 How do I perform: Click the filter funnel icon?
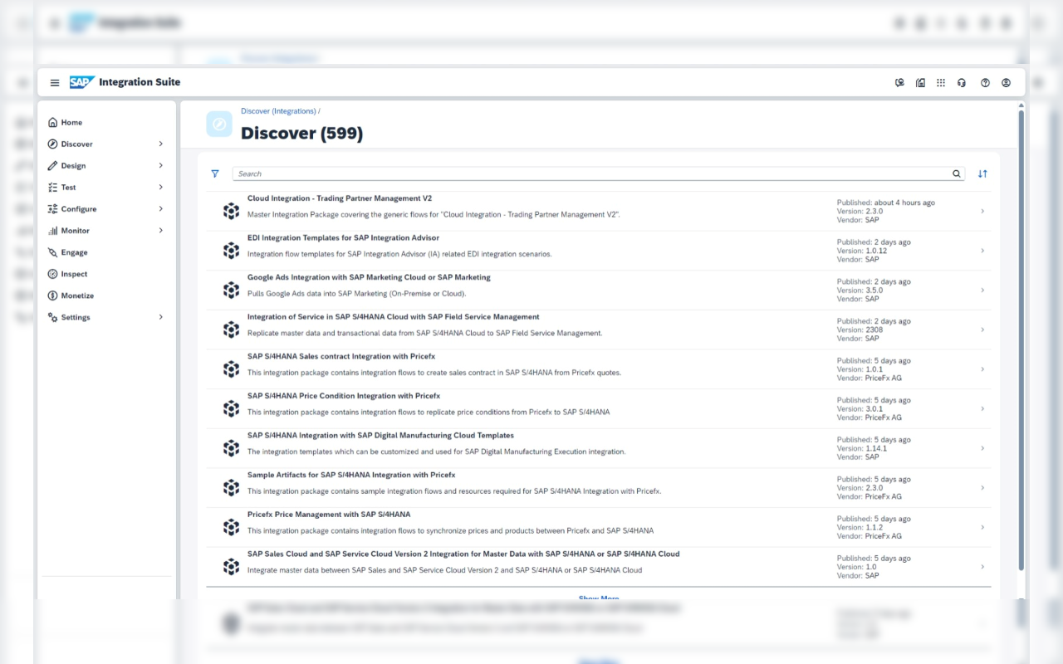[215, 174]
